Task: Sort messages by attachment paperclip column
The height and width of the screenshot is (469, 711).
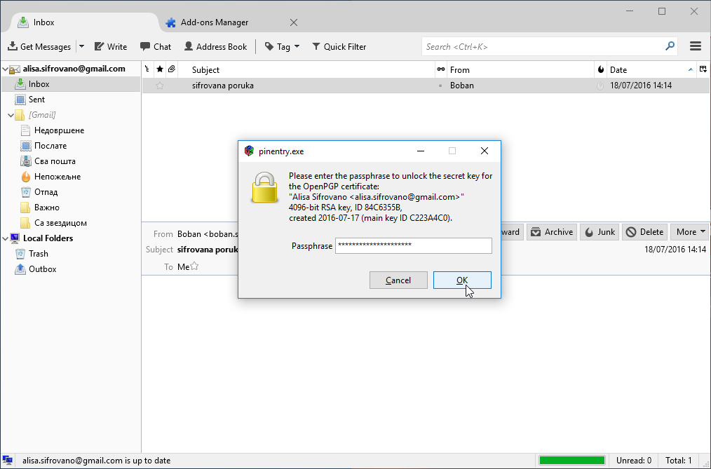Action: click(x=171, y=69)
